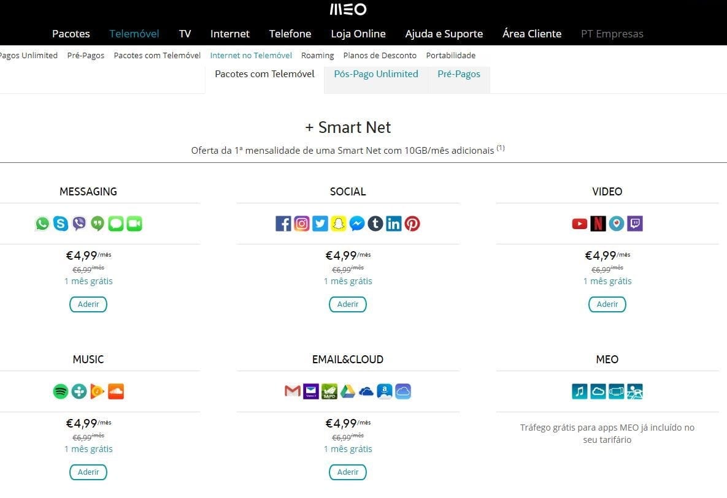727x498 pixels.
Task: Click the Netflix icon in Video
Action: 598,224
